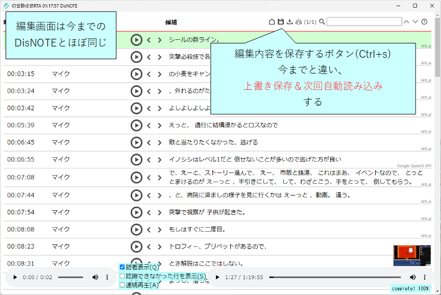Viewport: 441px width, 295px height.
Task: Open more options of right player
Action: coord(425,277)
